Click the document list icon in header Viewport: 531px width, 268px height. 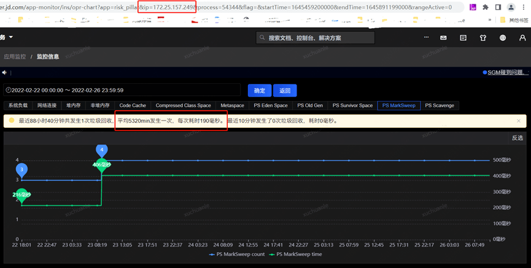point(463,38)
